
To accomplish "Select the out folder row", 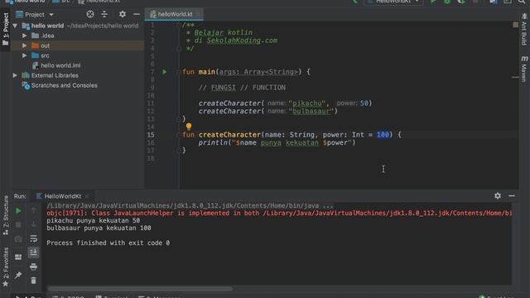I will [78, 46].
